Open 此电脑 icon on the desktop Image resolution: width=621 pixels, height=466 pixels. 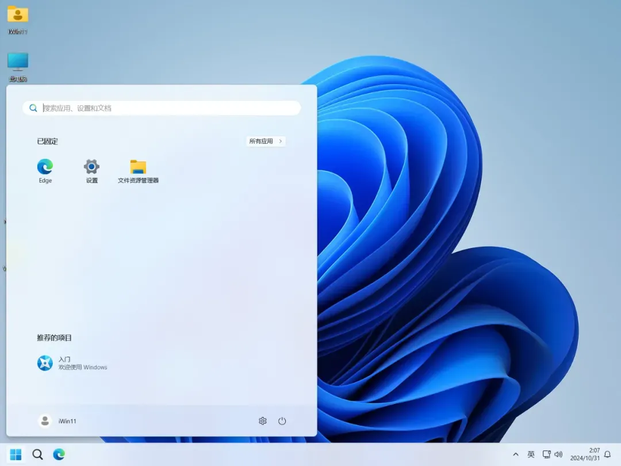click(17, 62)
